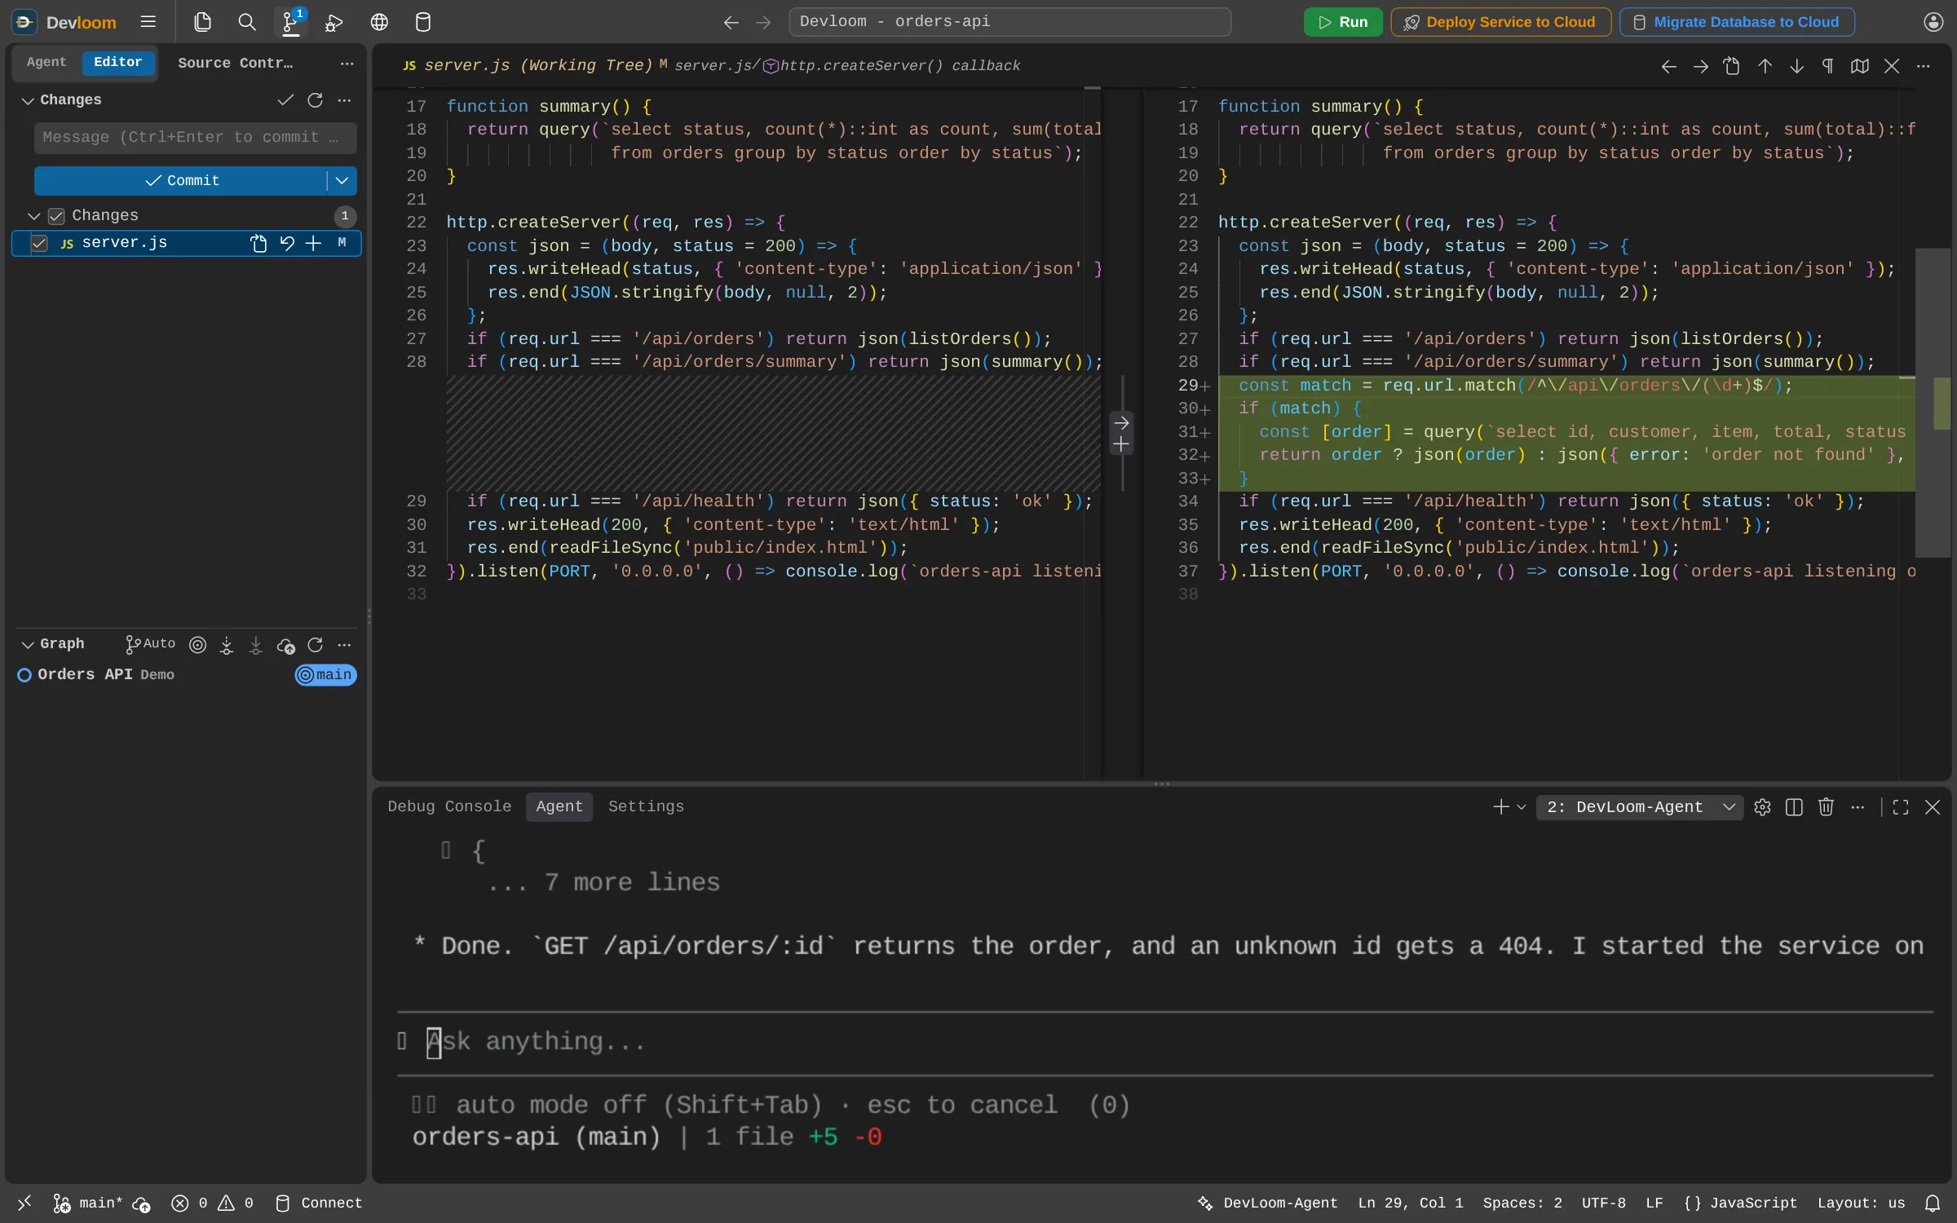Switch to Settings panel tab

coord(646,806)
